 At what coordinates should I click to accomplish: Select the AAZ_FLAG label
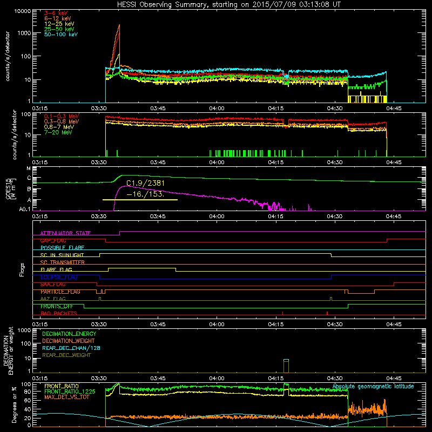coord(53,299)
